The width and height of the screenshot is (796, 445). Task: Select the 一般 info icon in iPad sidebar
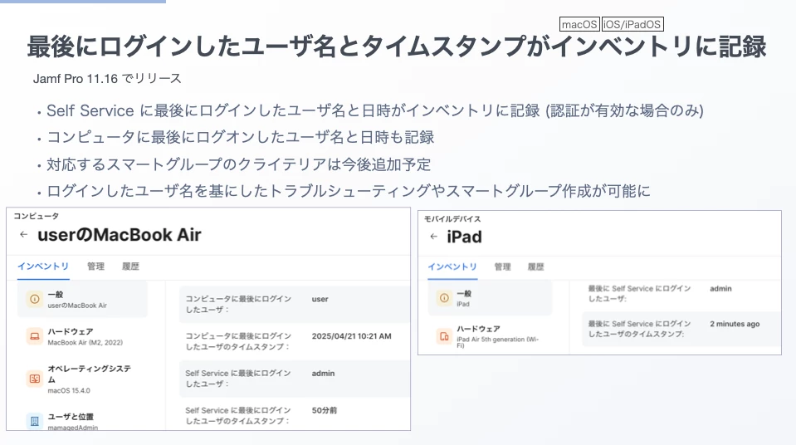pos(444,298)
